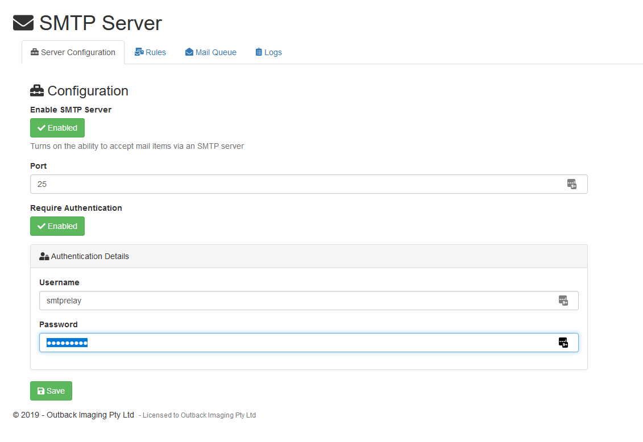643x442 pixels.
Task: Click the toolbox icon next to Configuration heading
Action: 37,91
